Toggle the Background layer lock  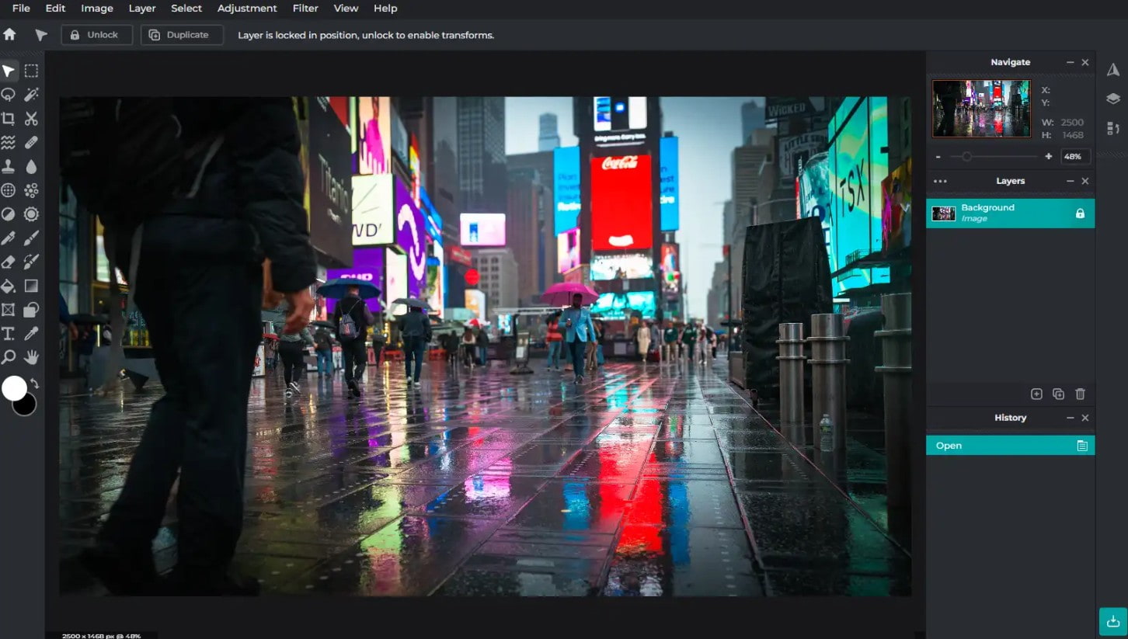1080,214
